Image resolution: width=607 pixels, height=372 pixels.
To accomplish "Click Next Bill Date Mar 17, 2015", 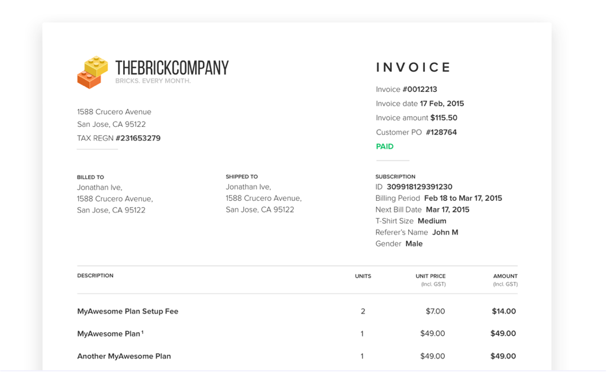I will point(447,210).
